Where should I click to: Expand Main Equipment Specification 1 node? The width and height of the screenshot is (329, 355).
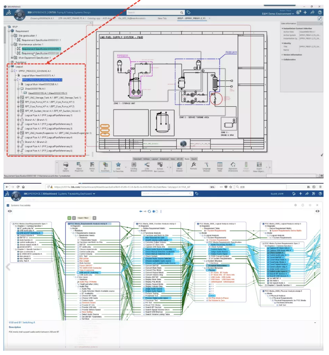click(x=12, y=58)
